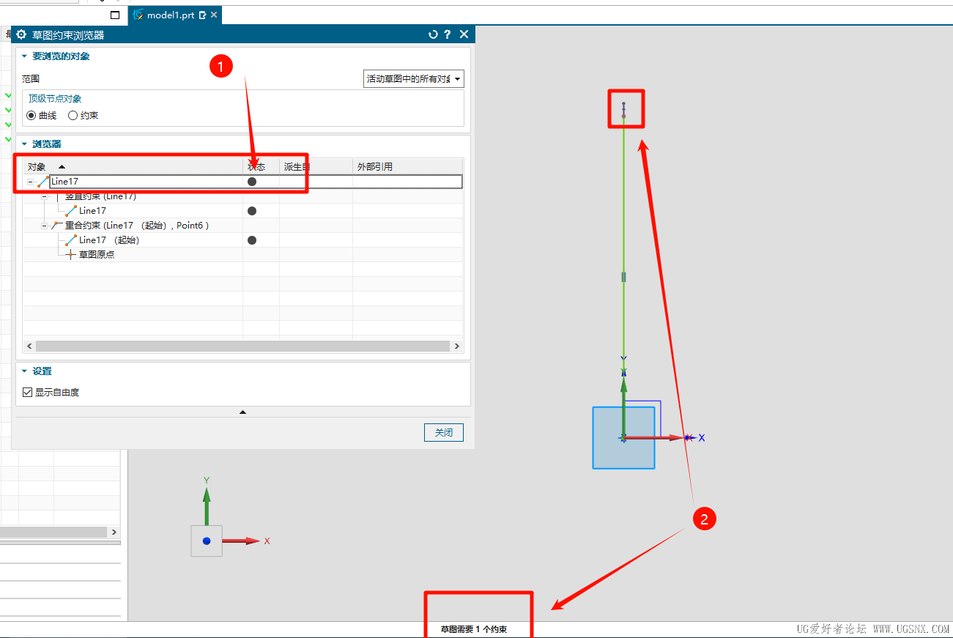953x638 pixels.
Task: Close the model1.prt tab with its x
Action: pyautogui.click(x=214, y=15)
